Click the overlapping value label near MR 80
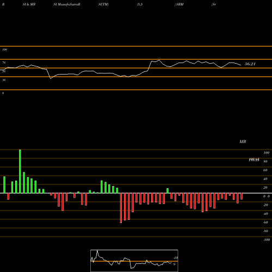The width and height of the screenshot is (272, 272). (x=254, y=160)
